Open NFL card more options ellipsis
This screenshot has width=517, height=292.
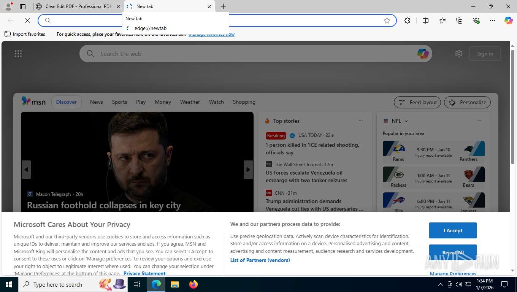click(x=479, y=121)
